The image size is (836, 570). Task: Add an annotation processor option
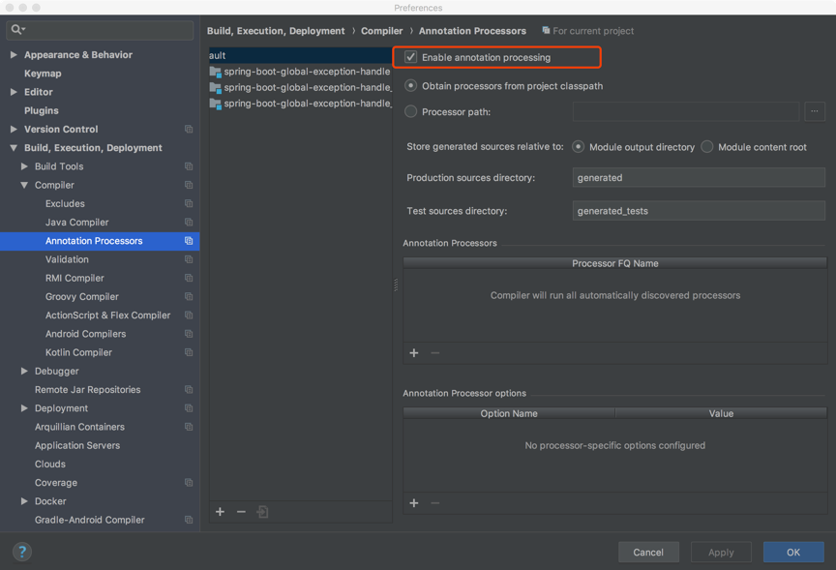pos(414,503)
